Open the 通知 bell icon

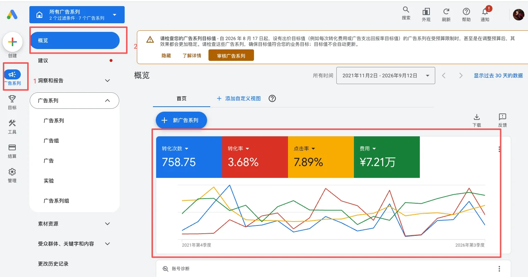coord(485,11)
